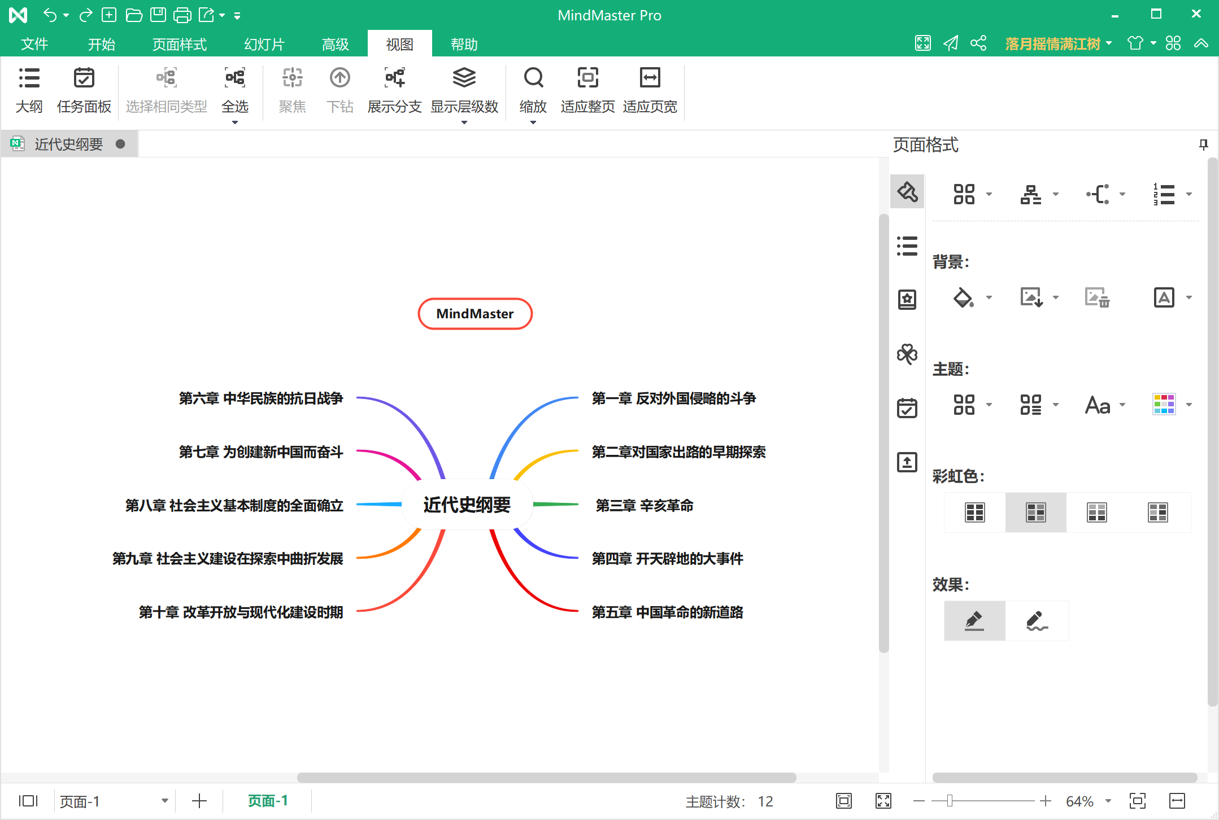Click the canvas horizontal scrollbar
Screen dimensions: 1219x820
click(x=546, y=777)
